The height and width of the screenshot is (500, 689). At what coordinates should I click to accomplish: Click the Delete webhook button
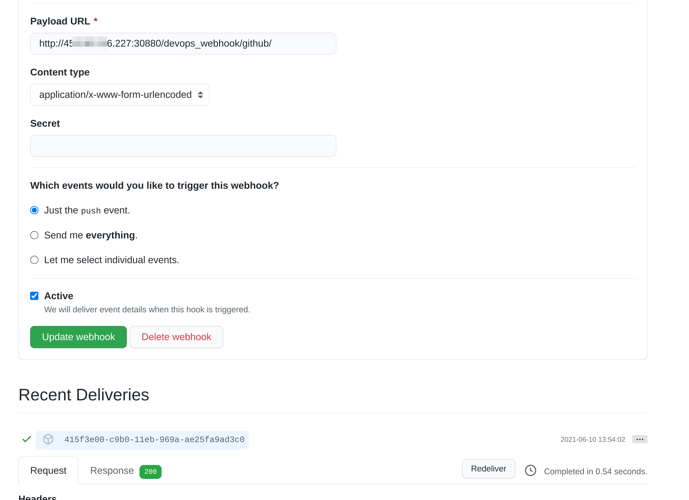pyautogui.click(x=176, y=337)
